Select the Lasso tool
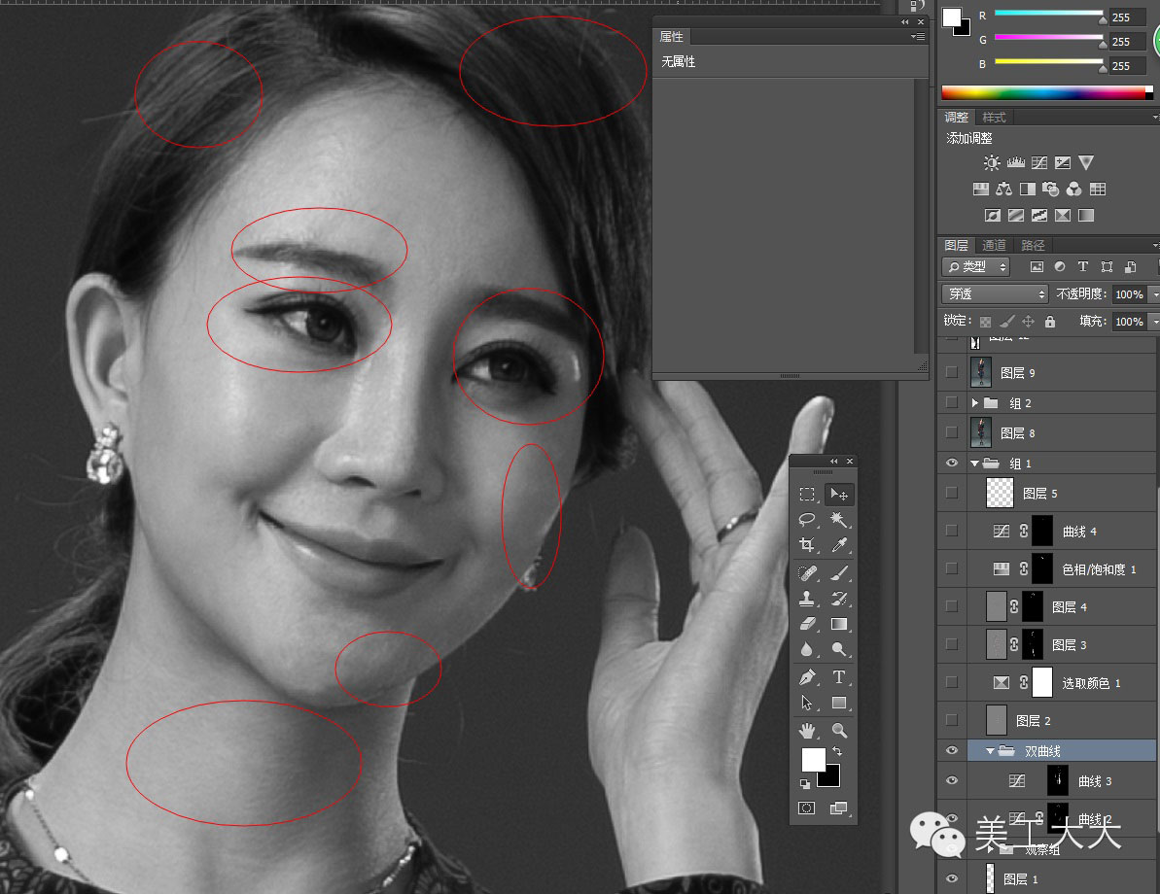 click(x=807, y=520)
